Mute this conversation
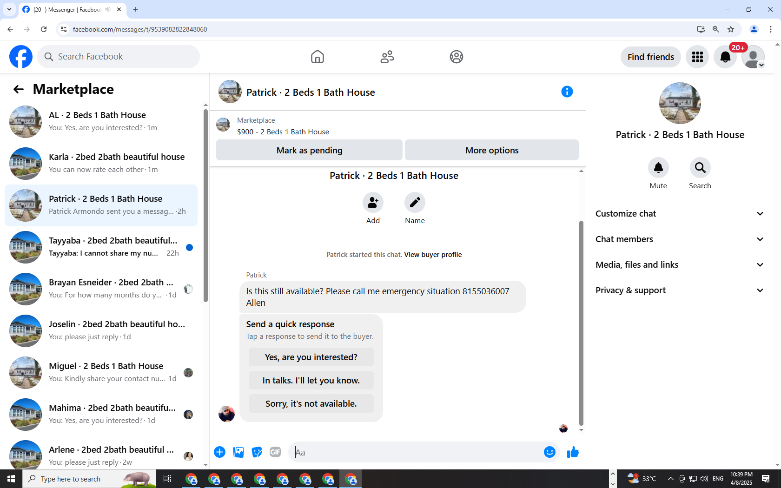This screenshot has height=488, width=781. [658, 168]
